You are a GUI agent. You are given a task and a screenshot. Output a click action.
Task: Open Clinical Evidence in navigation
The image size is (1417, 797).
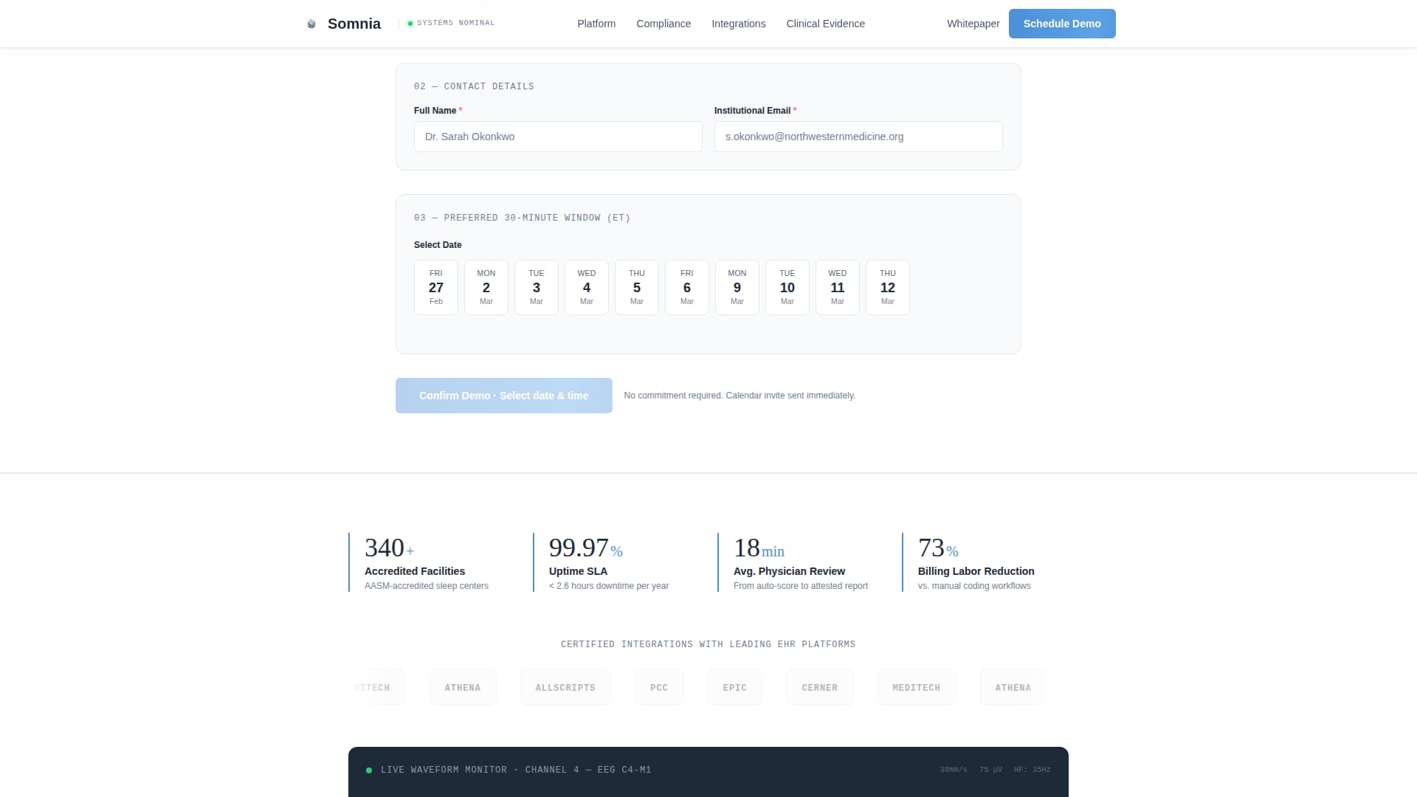(826, 24)
